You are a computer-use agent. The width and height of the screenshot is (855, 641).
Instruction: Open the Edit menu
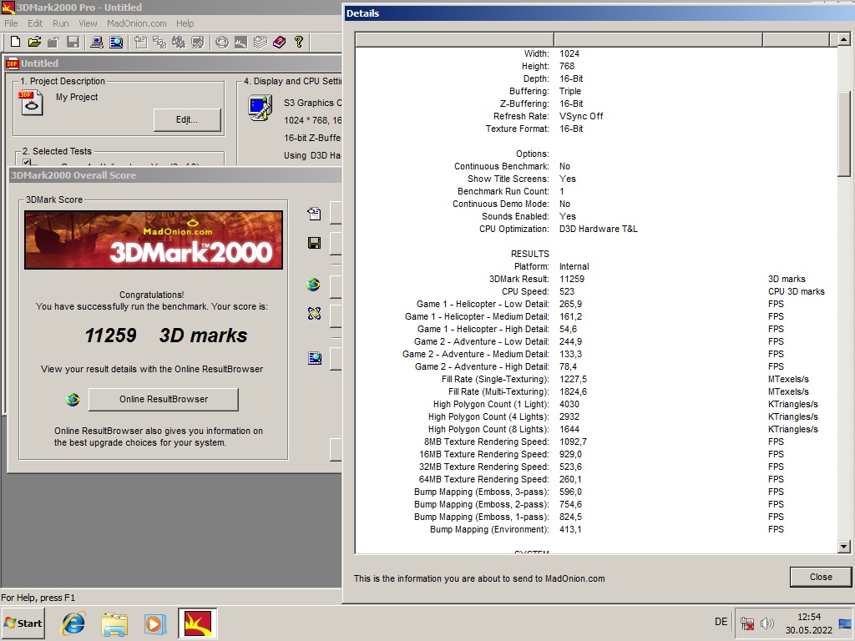[x=35, y=23]
